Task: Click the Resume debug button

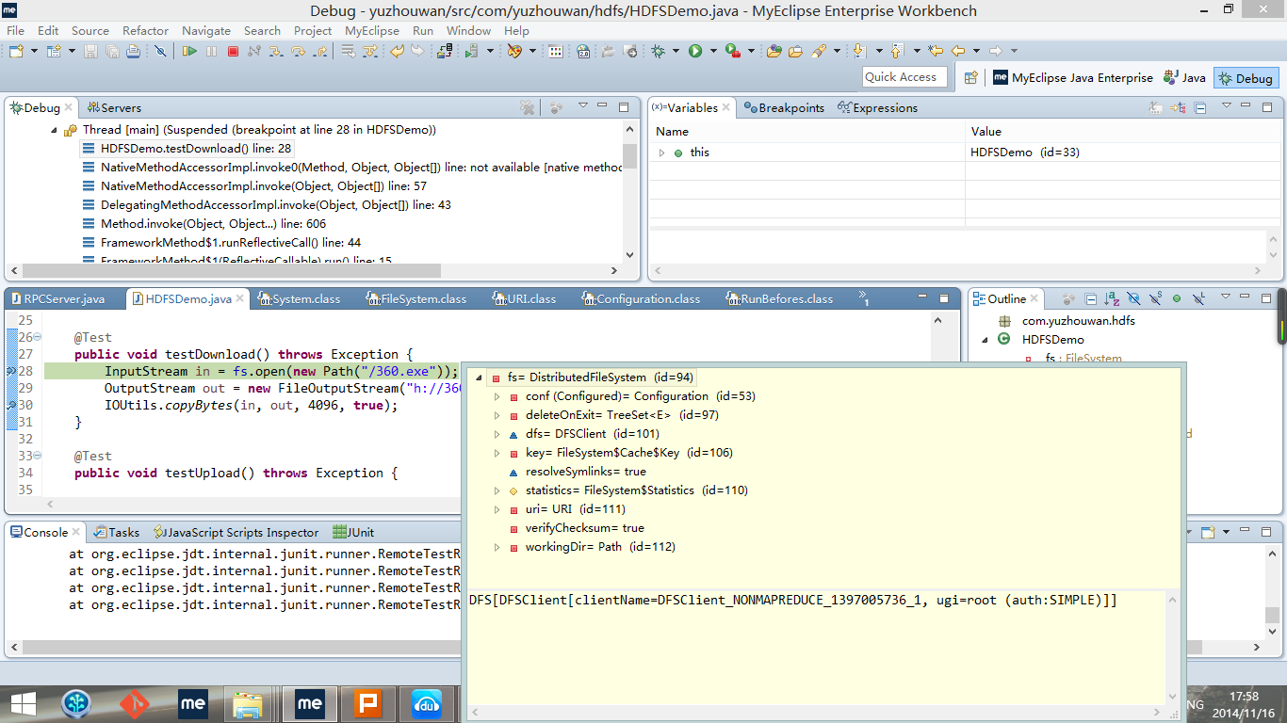Action: coord(190,51)
